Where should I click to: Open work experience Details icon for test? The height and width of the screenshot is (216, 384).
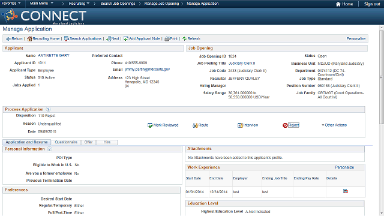[346, 191]
